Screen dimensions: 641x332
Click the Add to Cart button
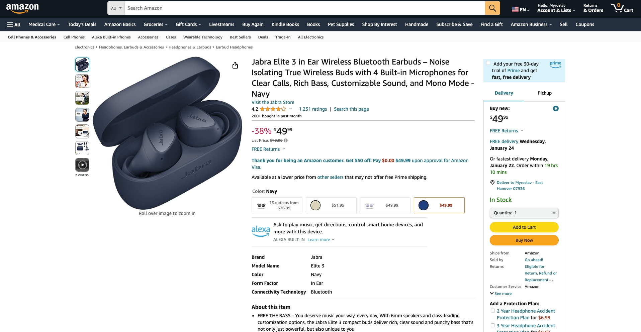coord(524,227)
